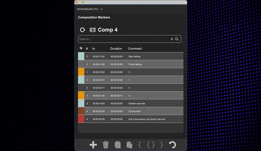
Task: Click the refresh markers icon beside Comp 4
Action: (82, 30)
